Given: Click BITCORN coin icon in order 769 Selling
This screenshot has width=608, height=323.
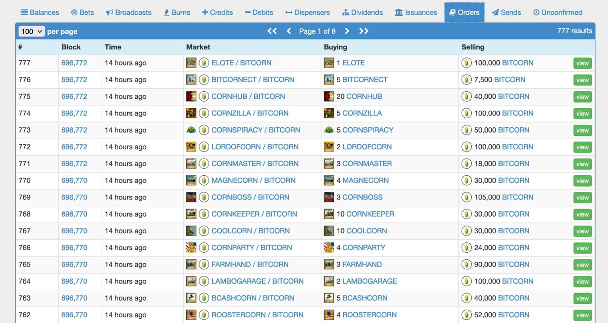Looking at the screenshot, I should [x=466, y=197].
